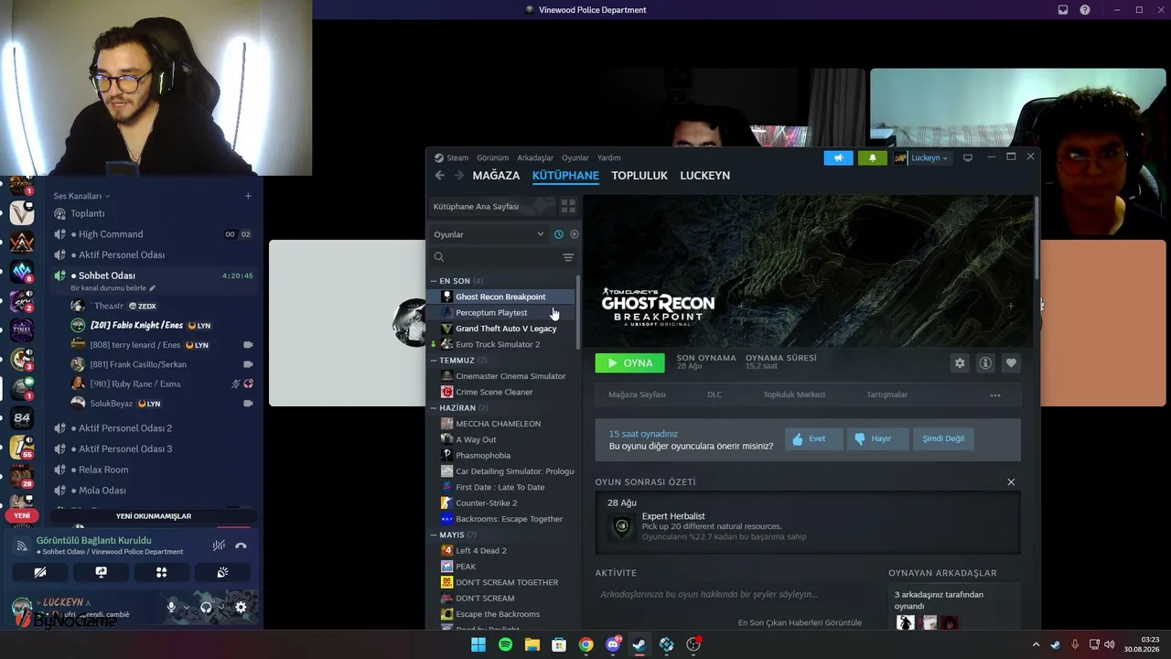Open the Oyunlar menu
This screenshot has width=1171, height=659.
(x=575, y=157)
